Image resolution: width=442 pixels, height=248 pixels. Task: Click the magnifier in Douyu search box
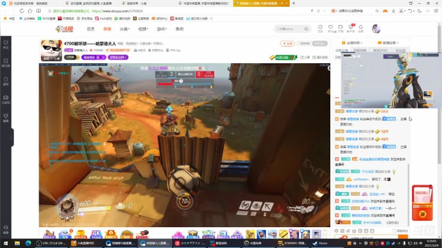[x=306, y=29]
